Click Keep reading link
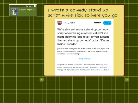This screenshot has height=103, width=138. point(84,59)
